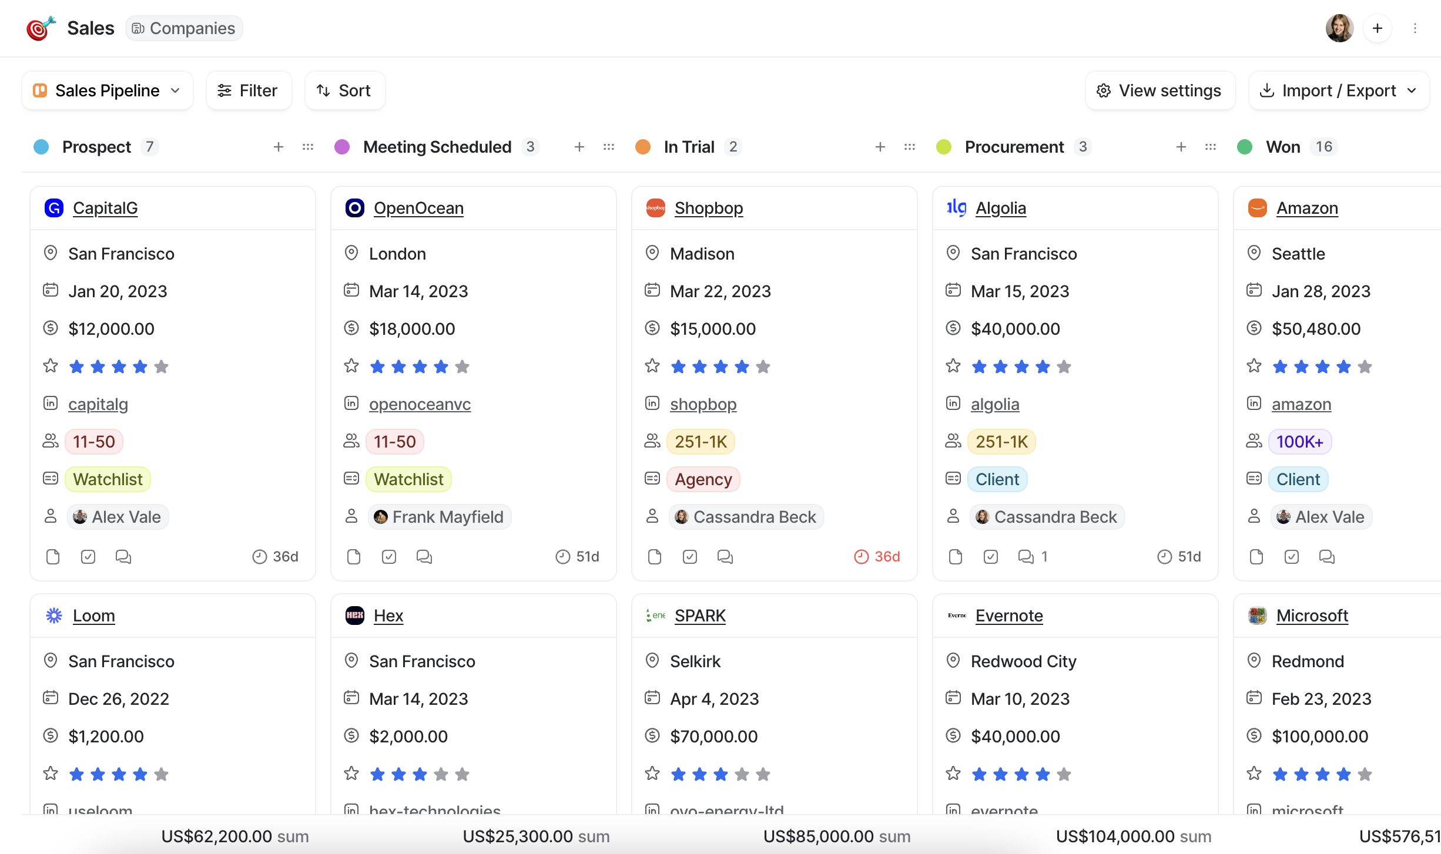The height and width of the screenshot is (854, 1441).
Task: Click the comments icon on Algolia card
Action: point(1026,557)
